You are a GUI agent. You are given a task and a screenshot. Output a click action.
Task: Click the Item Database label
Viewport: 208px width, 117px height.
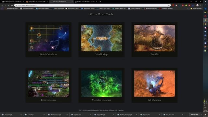pyautogui.click(x=48, y=100)
